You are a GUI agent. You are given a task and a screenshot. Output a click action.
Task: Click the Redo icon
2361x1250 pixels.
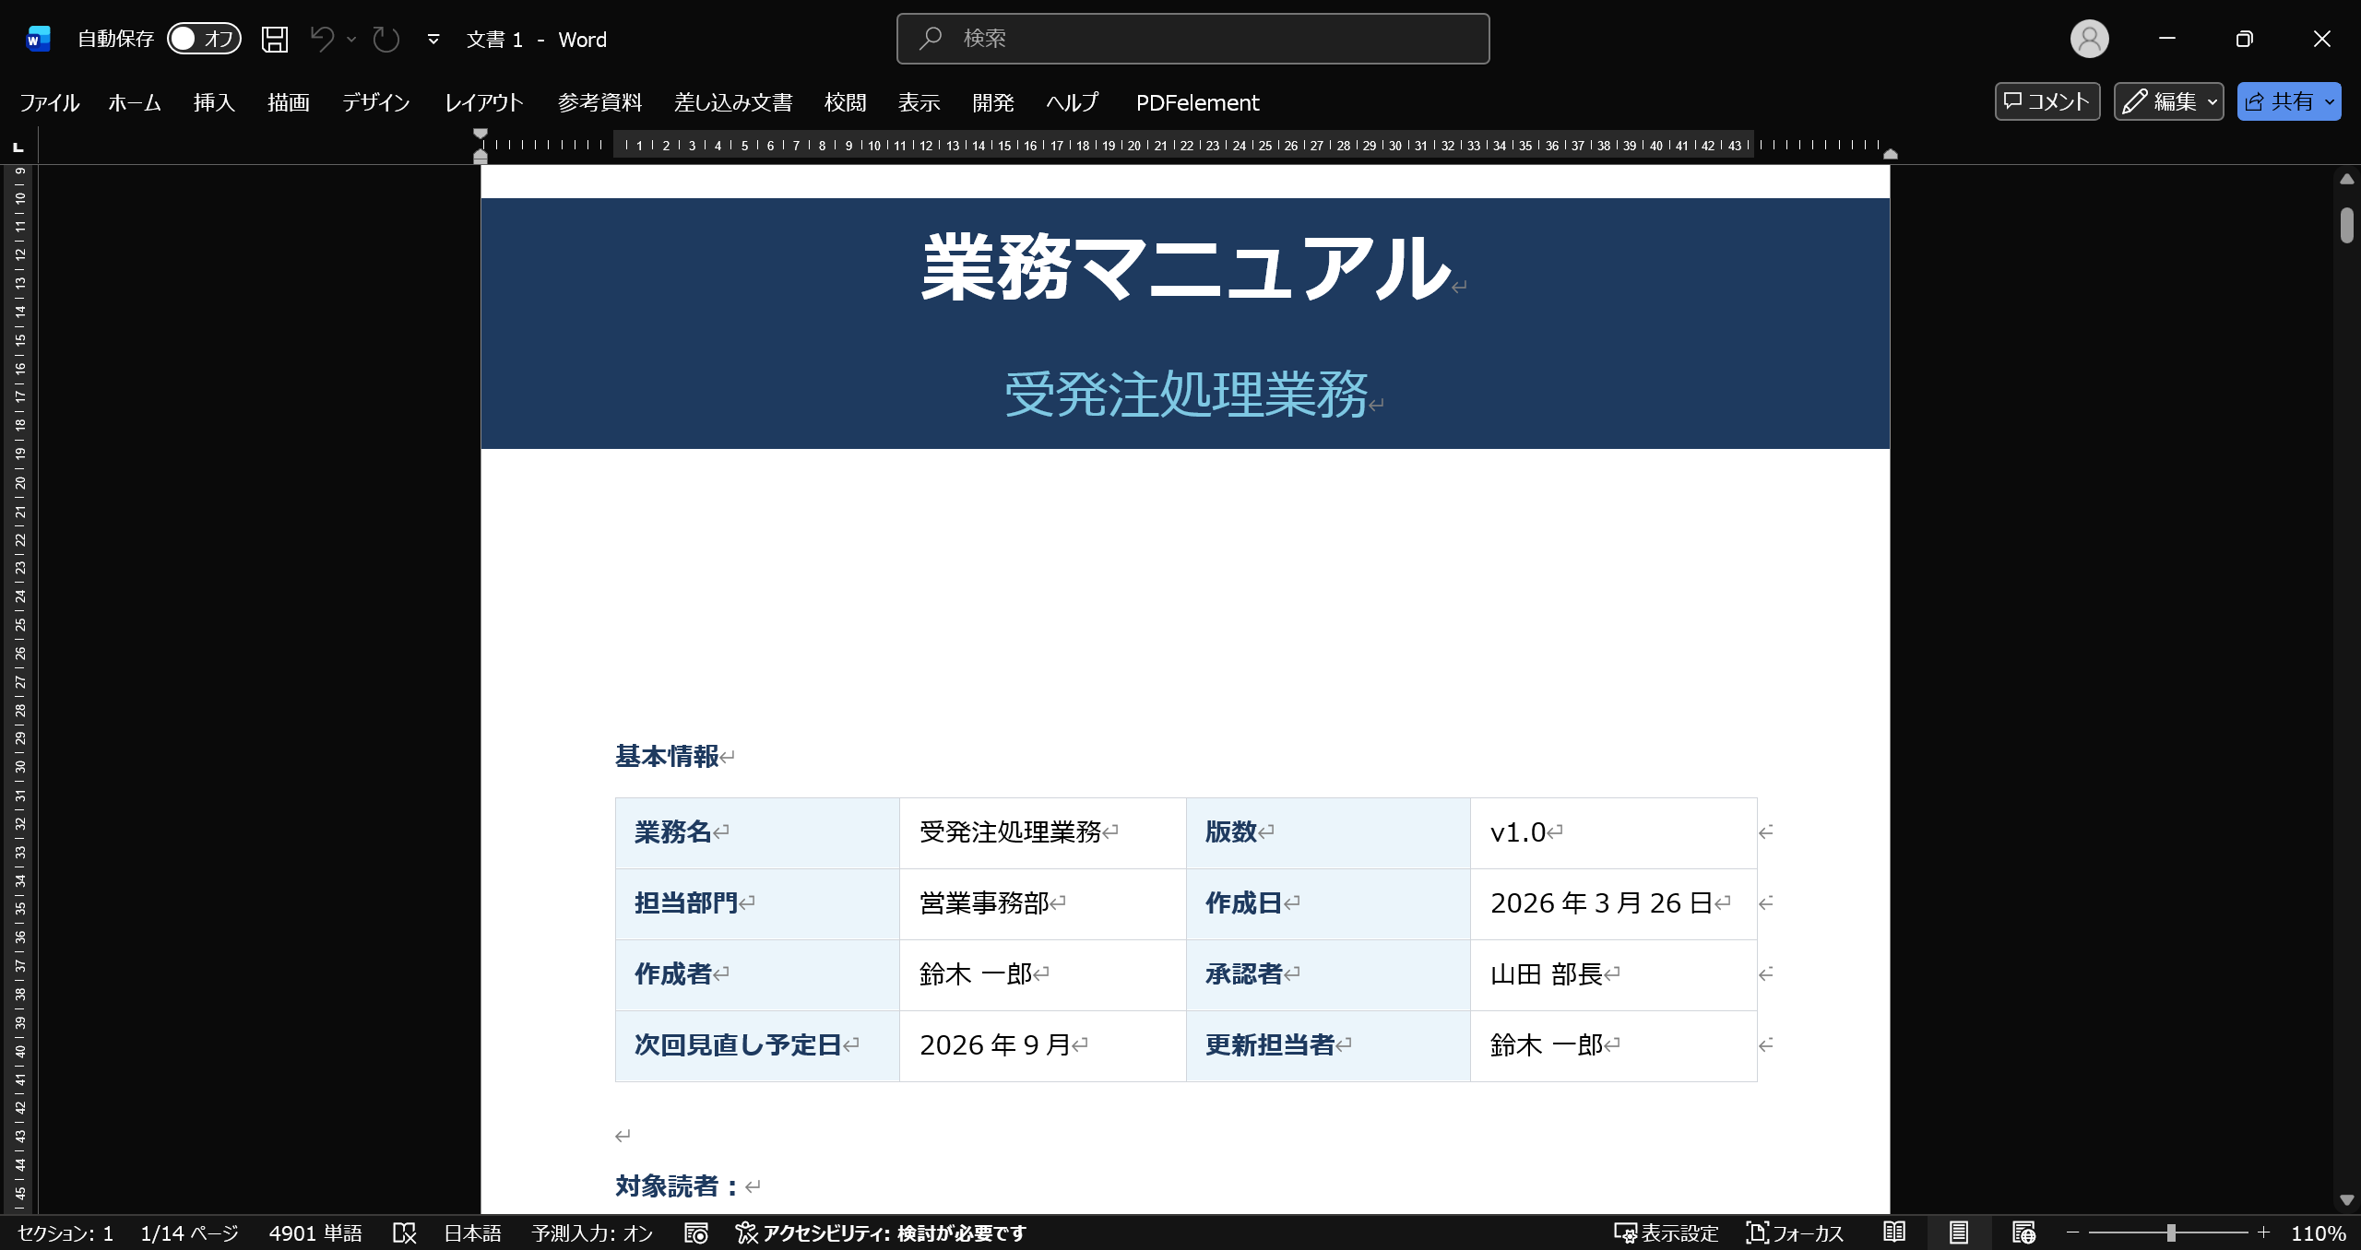pos(386,39)
